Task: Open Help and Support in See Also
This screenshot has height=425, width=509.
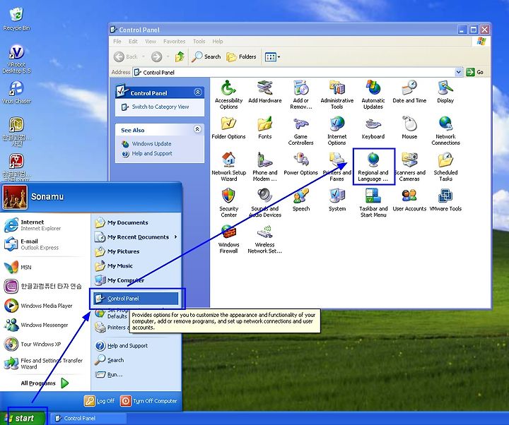Action: [151, 153]
